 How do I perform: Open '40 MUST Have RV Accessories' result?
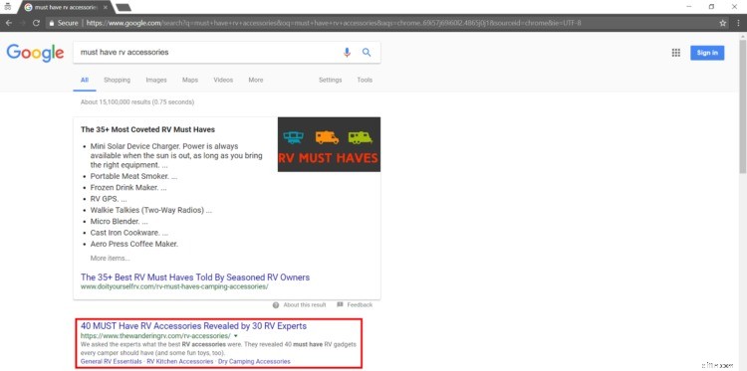pos(193,326)
